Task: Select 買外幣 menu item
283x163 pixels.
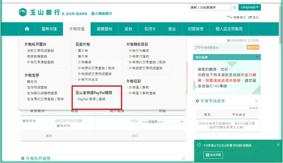Action: 83,51
